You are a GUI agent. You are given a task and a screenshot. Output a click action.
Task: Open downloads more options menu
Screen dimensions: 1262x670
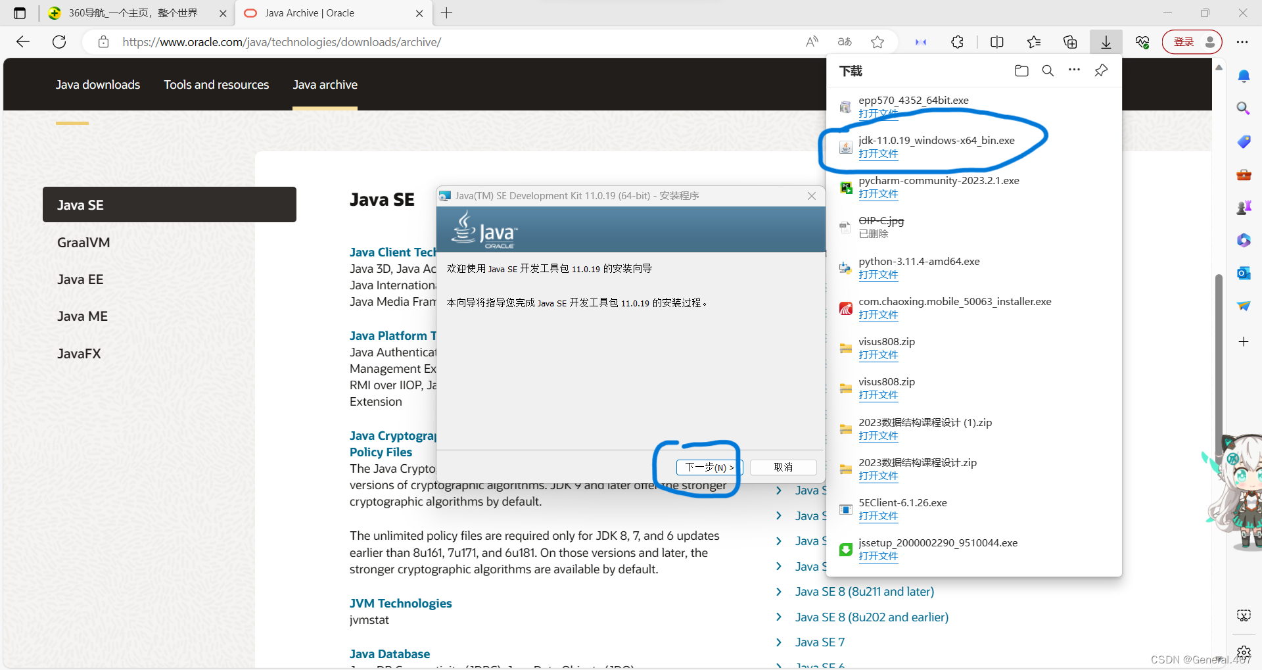pyautogui.click(x=1074, y=70)
